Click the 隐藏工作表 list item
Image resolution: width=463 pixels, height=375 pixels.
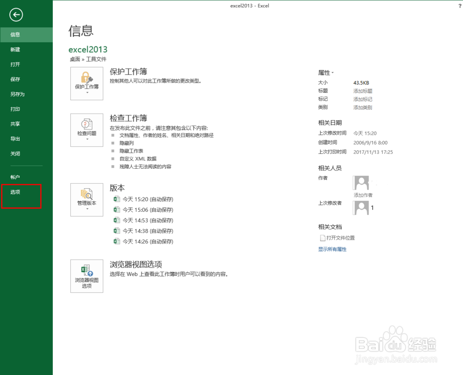pyautogui.click(x=131, y=151)
